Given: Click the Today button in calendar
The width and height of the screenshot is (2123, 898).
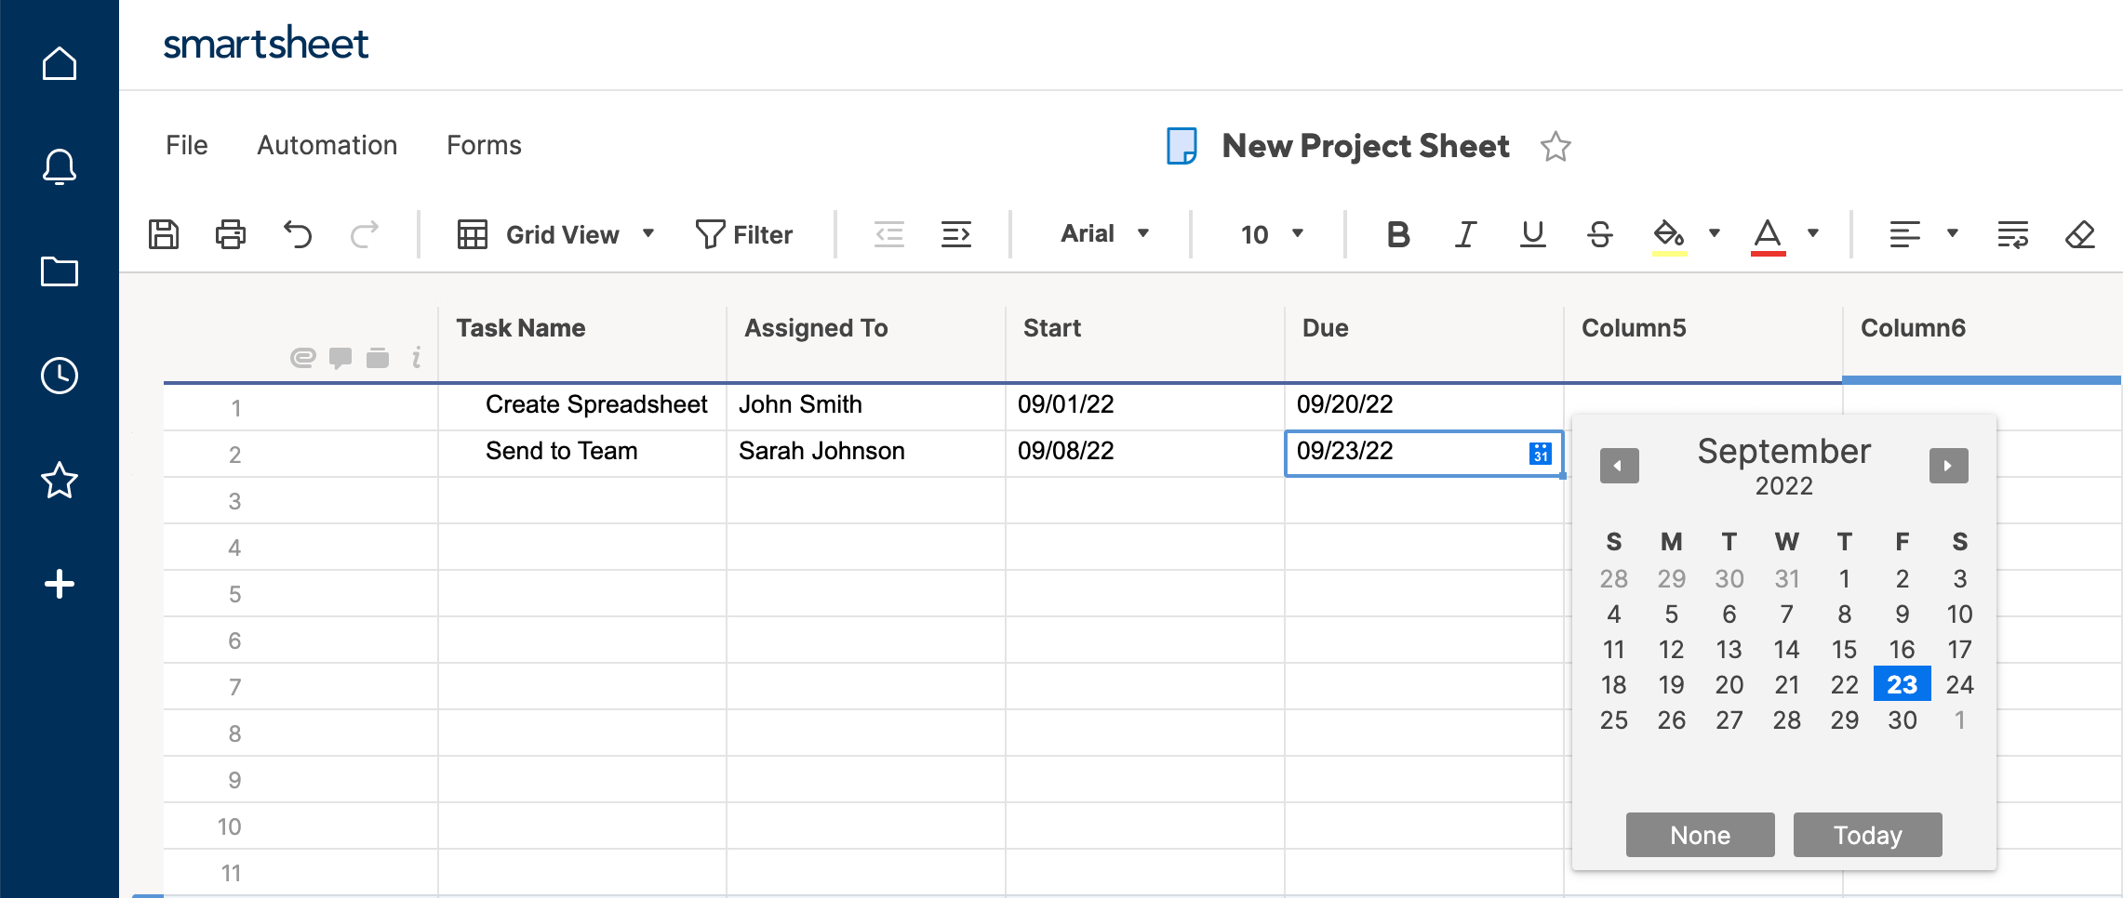Looking at the screenshot, I should point(1867,835).
